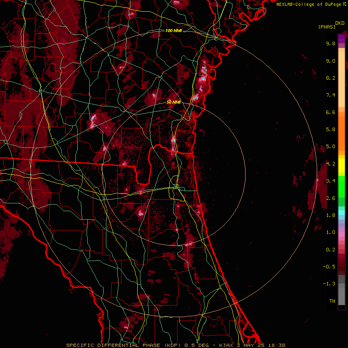
Task: Click the [PHAS] units label
Action: 327,27
